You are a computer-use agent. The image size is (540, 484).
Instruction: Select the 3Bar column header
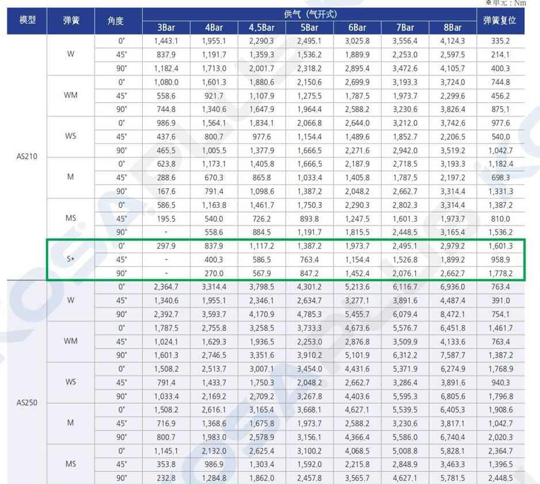point(166,28)
